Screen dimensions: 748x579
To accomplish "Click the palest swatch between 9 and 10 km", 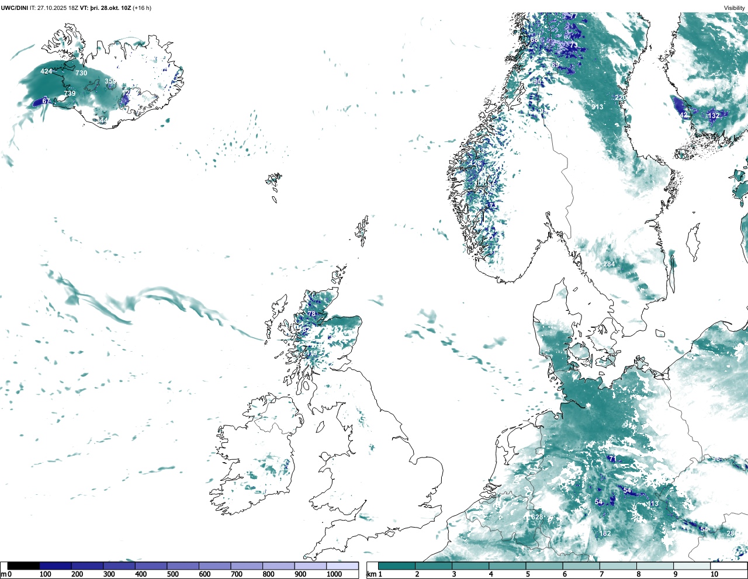I will 692,566.
